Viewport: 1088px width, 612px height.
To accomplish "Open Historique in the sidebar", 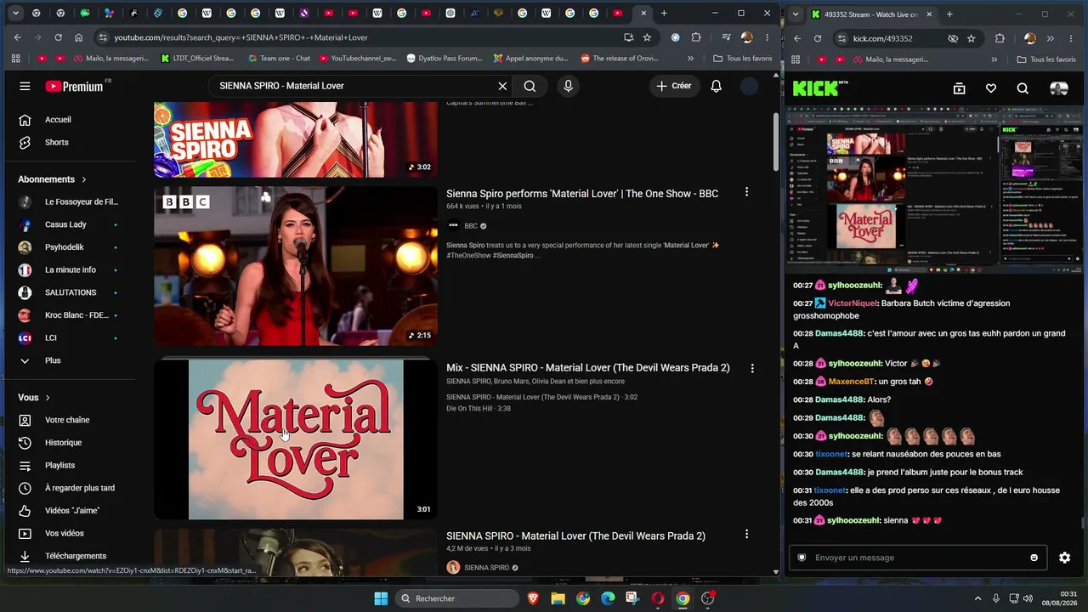I will coord(68,443).
